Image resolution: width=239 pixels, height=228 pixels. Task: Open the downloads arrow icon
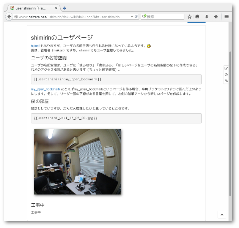coord(207,17)
